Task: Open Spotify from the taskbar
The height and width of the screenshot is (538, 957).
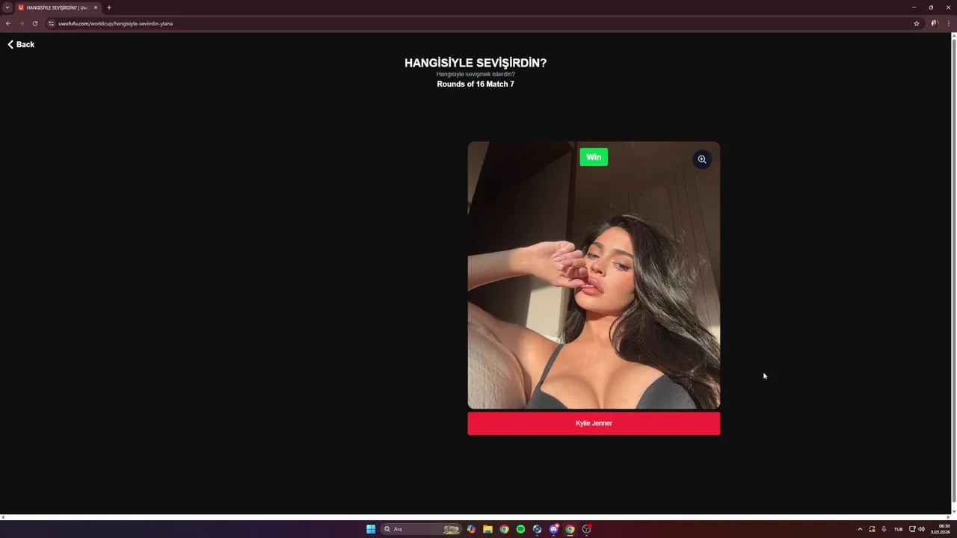Action: tap(520, 529)
